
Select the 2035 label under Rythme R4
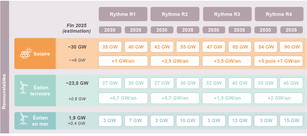pyautogui.click(x=291, y=30)
